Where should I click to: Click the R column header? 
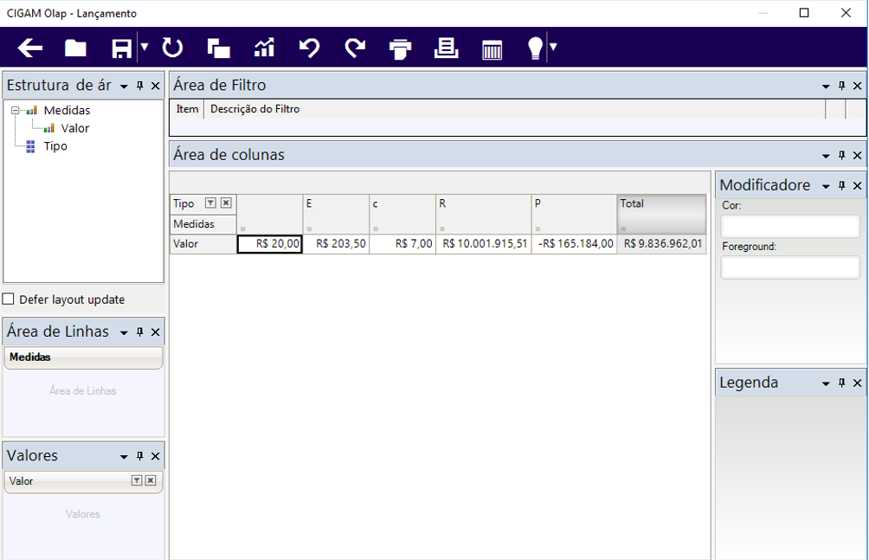coord(484,214)
